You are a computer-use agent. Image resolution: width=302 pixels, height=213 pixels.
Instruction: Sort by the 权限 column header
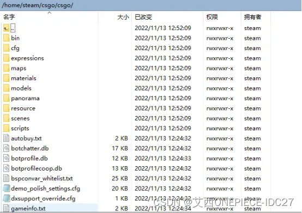click(x=212, y=17)
